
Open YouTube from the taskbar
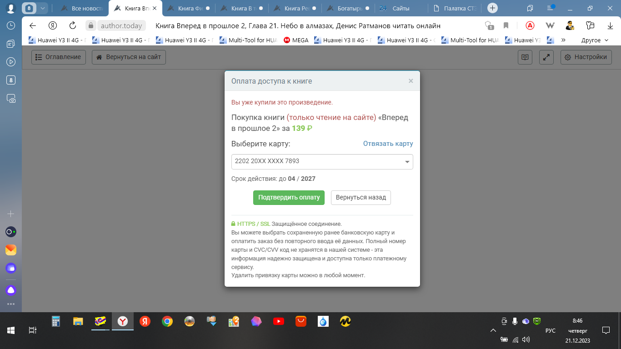(279, 321)
